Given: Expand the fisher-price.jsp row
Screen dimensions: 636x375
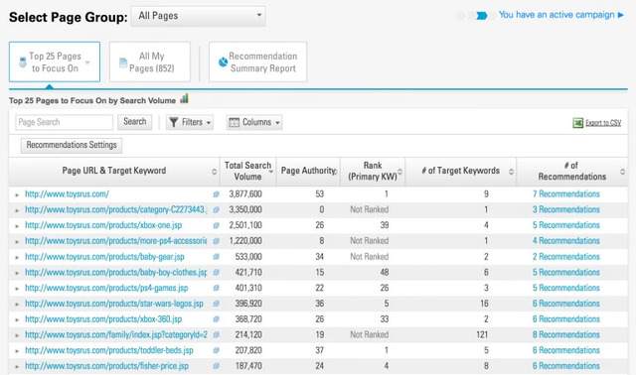Looking at the screenshot, I should pos(17,366).
